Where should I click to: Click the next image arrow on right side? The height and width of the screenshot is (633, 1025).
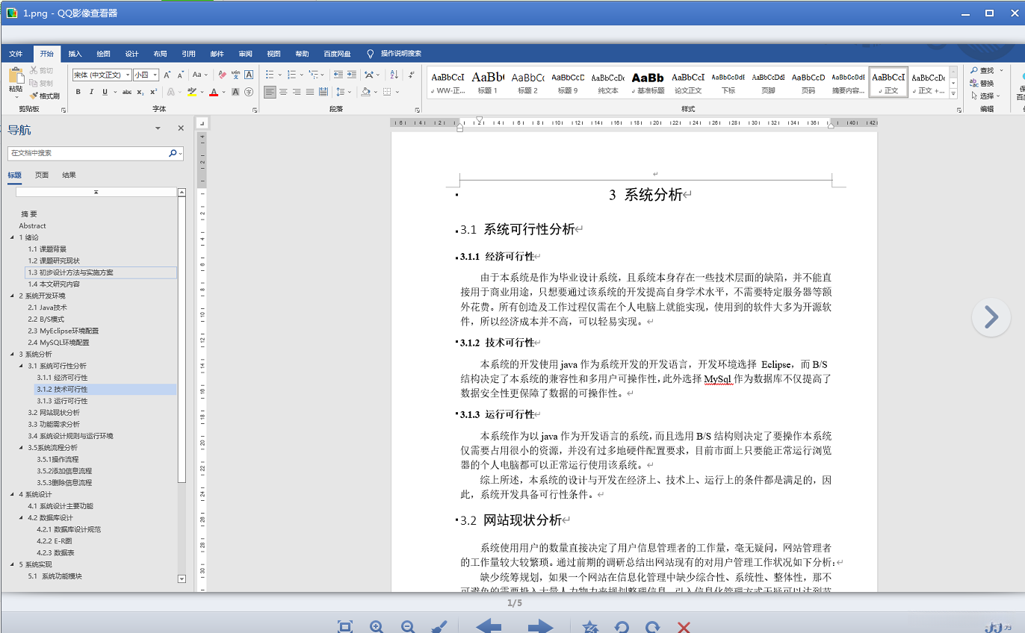[x=991, y=317]
